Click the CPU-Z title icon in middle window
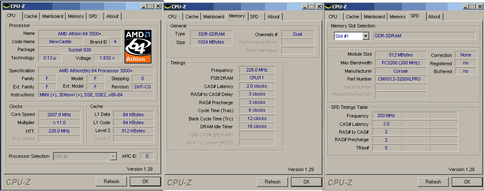 (x=167, y=7)
